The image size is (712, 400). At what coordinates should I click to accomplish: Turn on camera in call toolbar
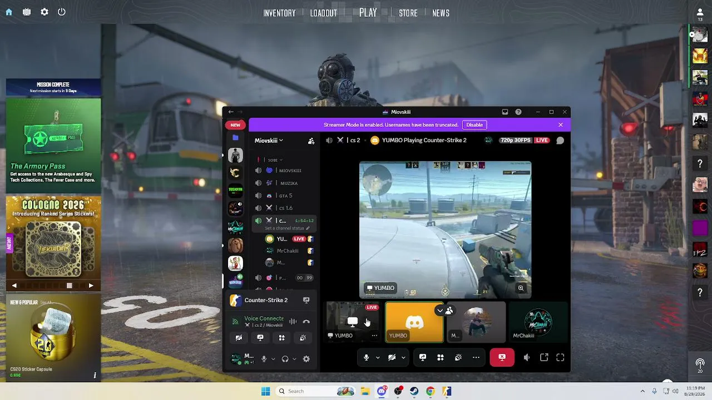[392, 358]
